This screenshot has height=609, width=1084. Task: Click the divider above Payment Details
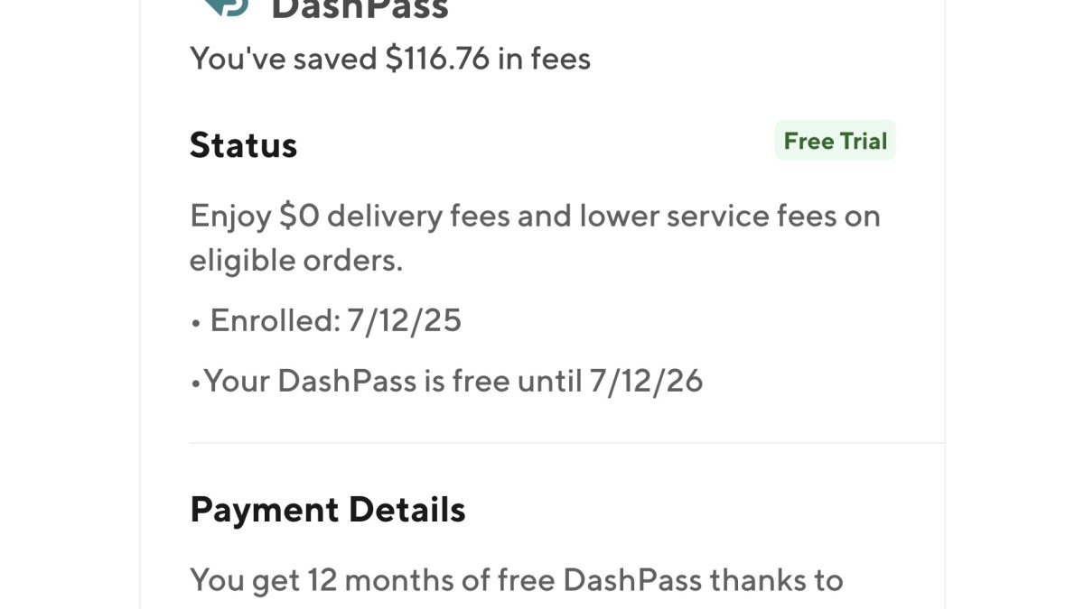566,443
